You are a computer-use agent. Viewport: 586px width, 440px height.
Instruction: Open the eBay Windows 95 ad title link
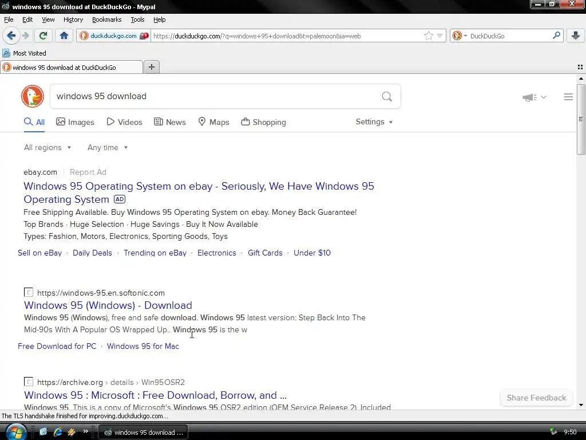(x=199, y=192)
